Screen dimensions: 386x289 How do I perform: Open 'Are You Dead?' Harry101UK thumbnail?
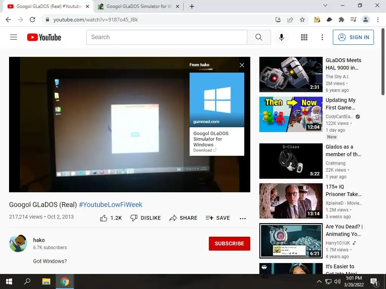pos(291,240)
